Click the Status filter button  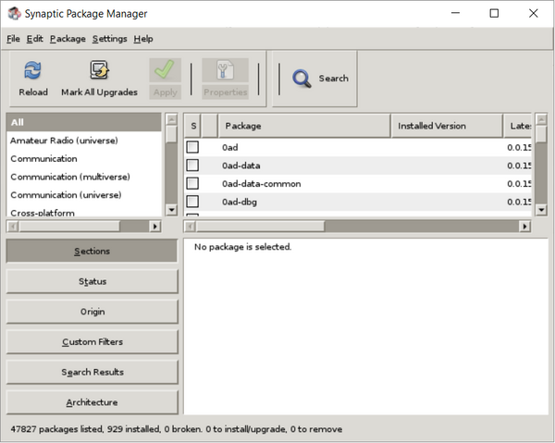tap(92, 281)
